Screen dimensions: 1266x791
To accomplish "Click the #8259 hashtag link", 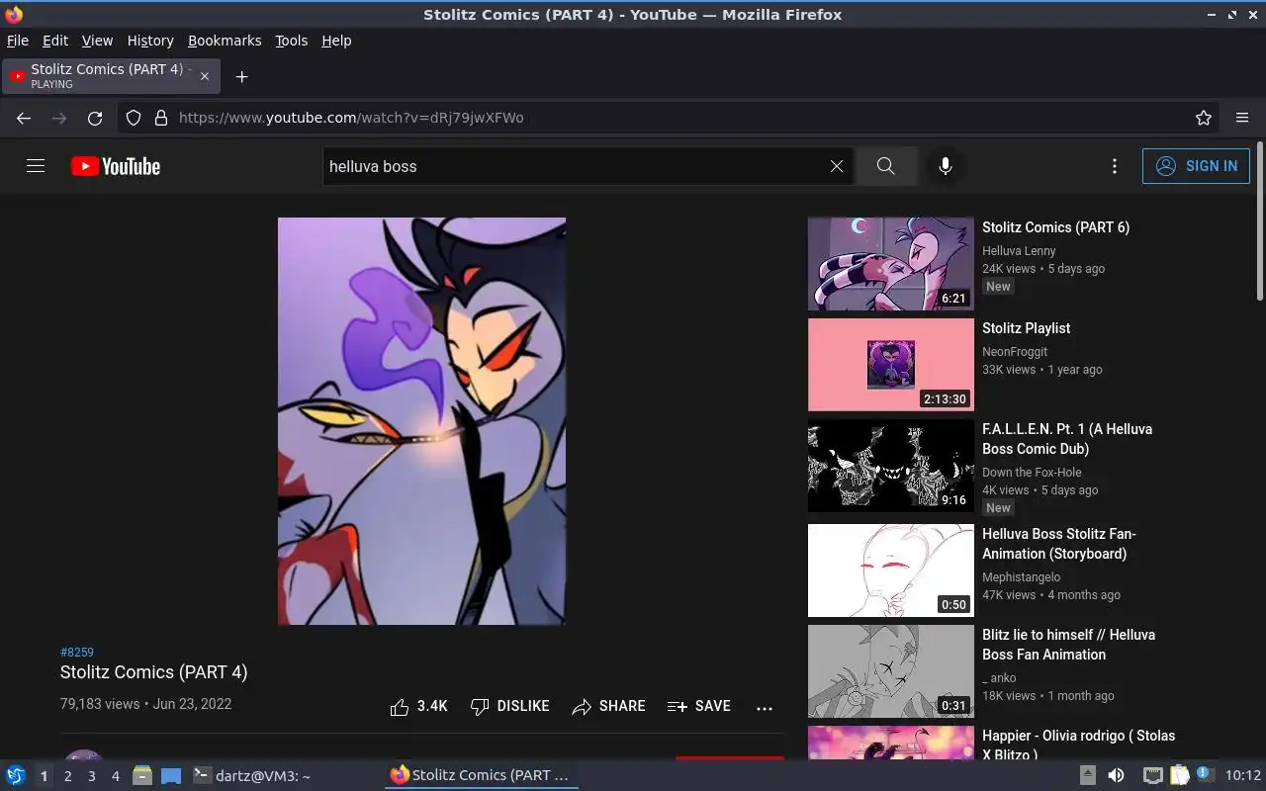I will pyautogui.click(x=77, y=652).
